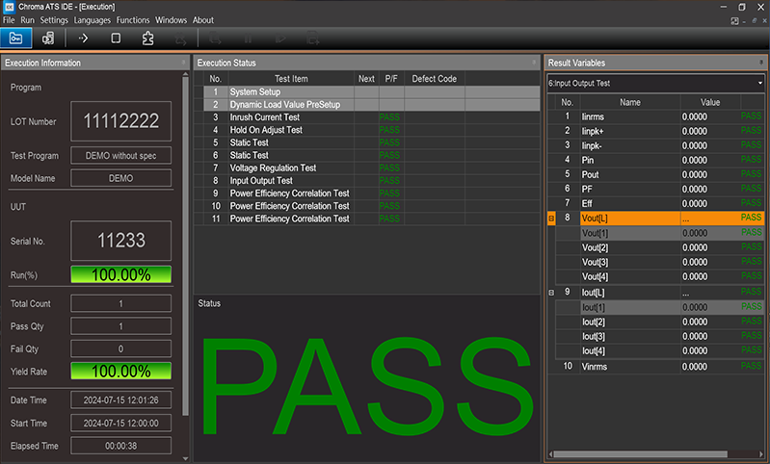Image resolution: width=770 pixels, height=464 pixels.
Task: Open the Functions menu
Action: 133,20
